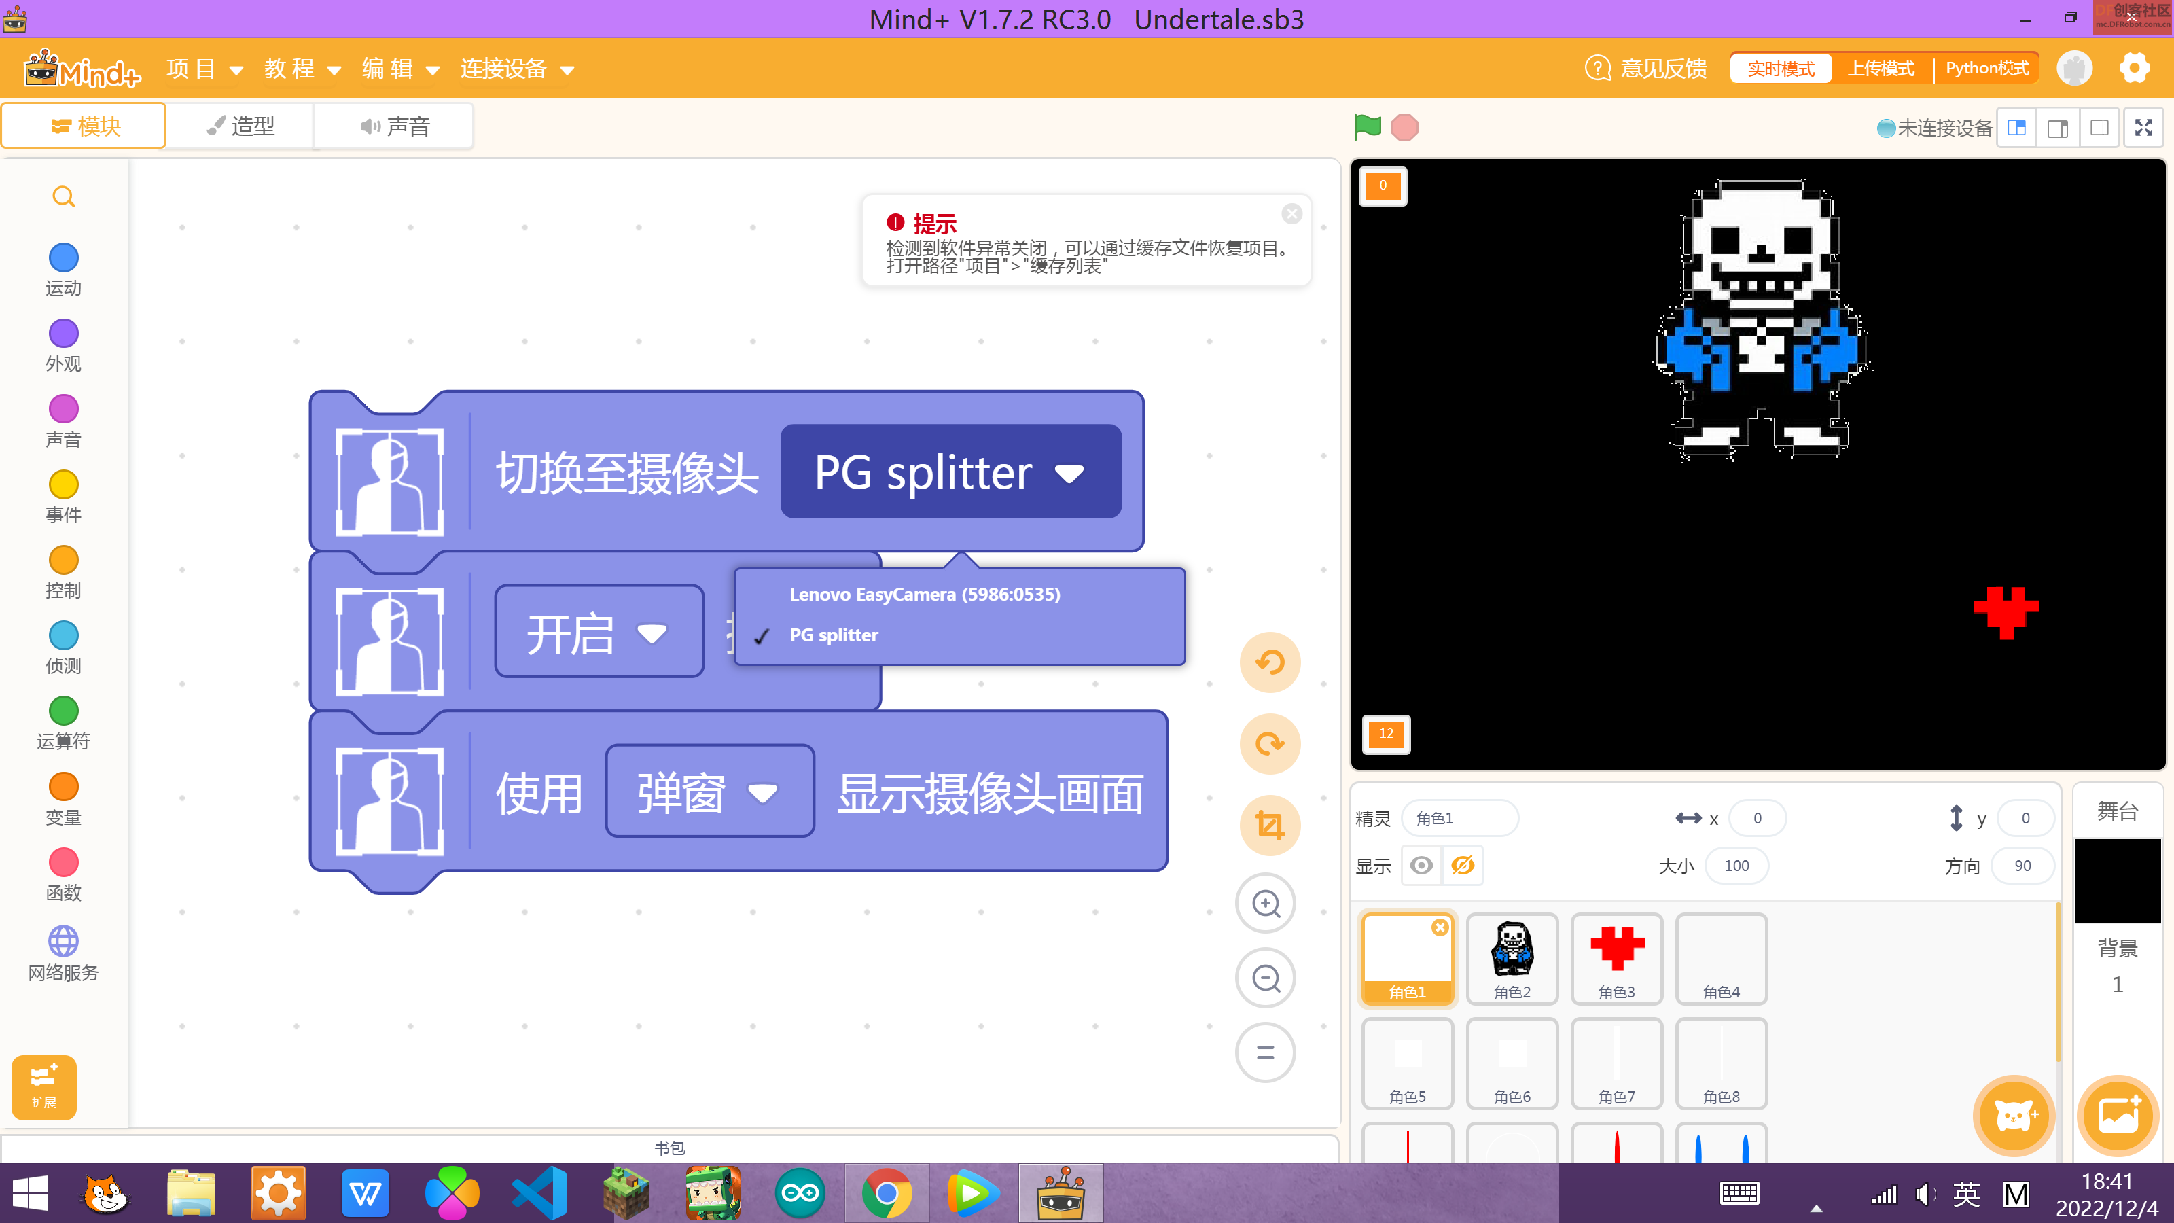Select PG splitter in camera list

(x=959, y=635)
